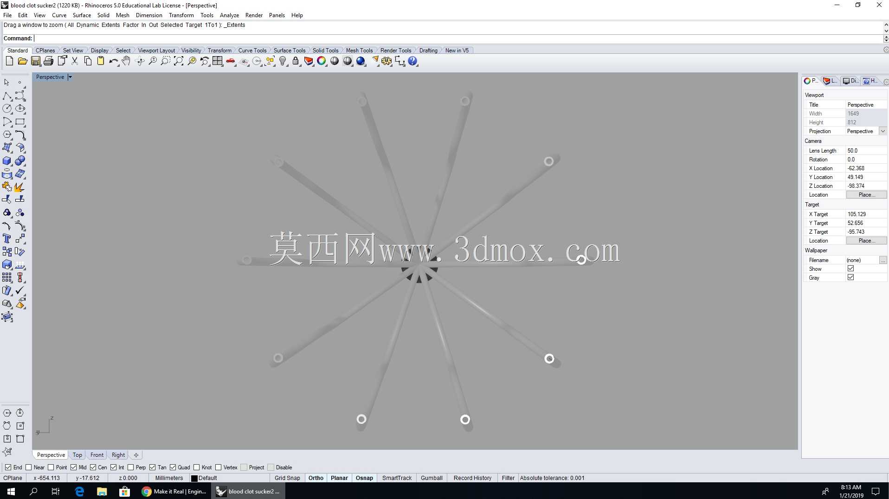The height and width of the screenshot is (499, 889).
Task: Switch to the Top viewport tab
Action: 77,455
